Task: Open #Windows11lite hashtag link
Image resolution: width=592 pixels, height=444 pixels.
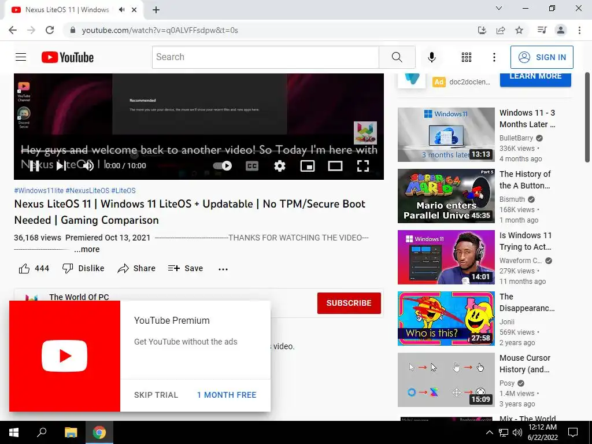Action: [x=39, y=191]
